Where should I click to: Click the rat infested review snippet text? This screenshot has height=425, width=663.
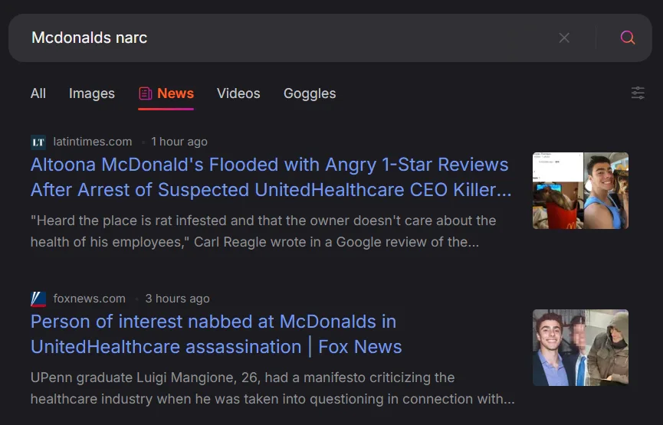click(263, 231)
